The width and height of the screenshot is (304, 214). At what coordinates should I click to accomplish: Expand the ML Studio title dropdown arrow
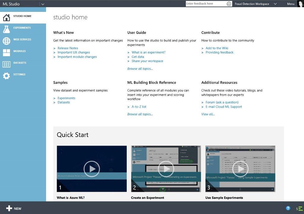[x=43, y=4]
